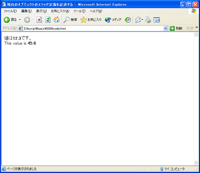Click the address bar with code.html path
200x173 pixels.
point(93,28)
